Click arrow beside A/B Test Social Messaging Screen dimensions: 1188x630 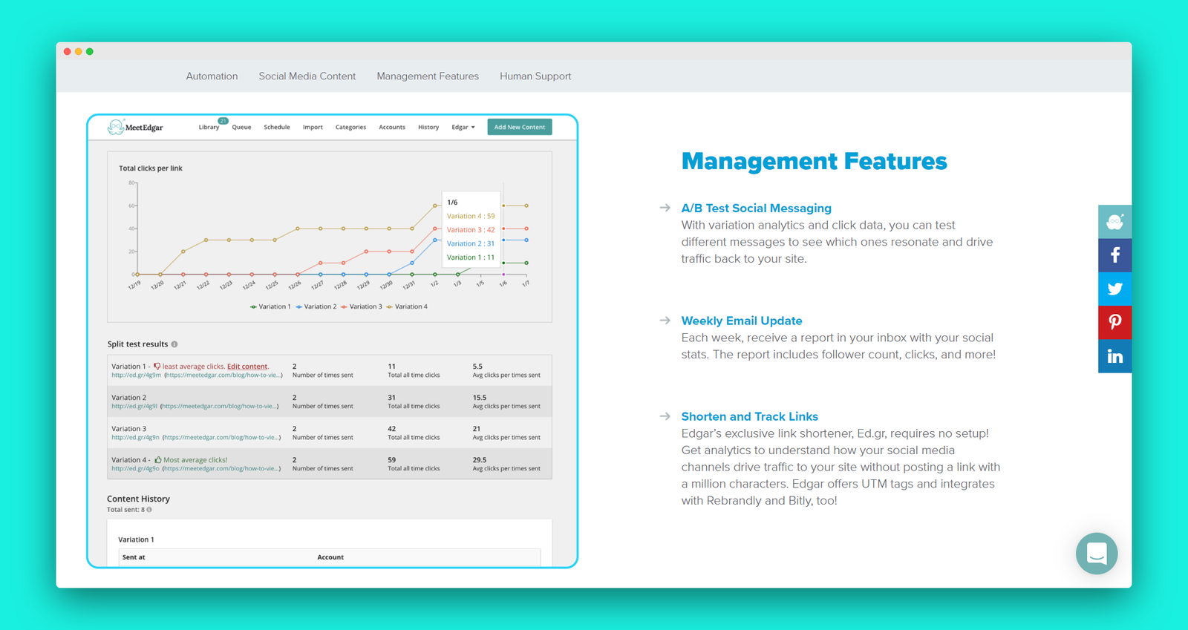(665, 208)
